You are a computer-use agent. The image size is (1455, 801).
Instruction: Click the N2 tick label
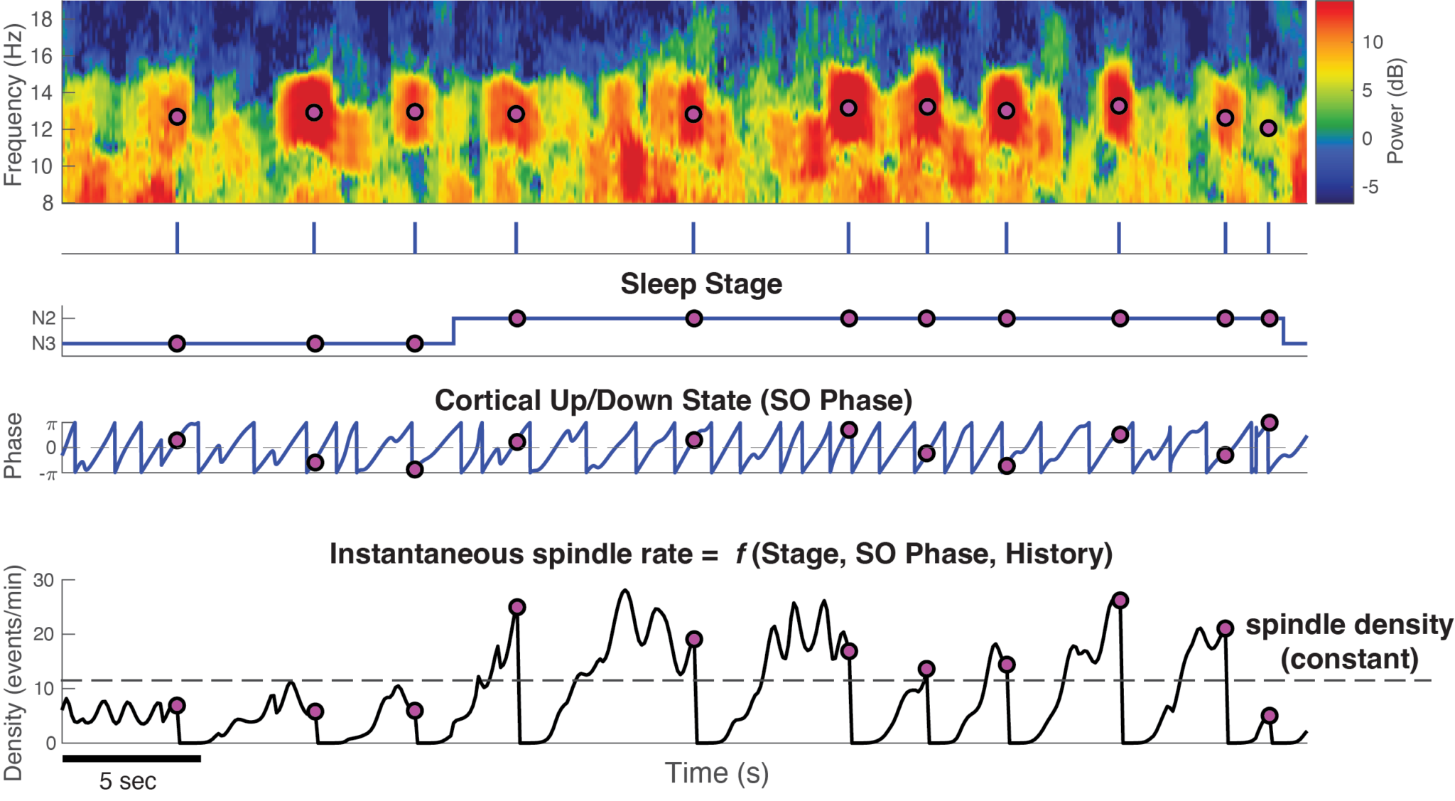tap(43, 318)
